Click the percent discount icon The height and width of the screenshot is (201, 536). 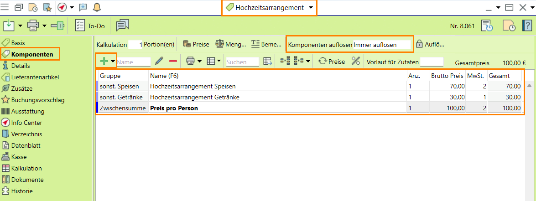tap(356, 61)
